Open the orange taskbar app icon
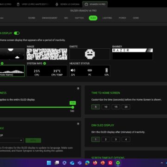 point(103,163)
